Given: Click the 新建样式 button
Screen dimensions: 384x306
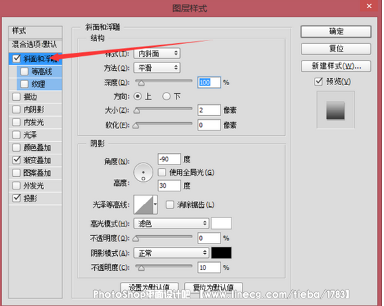Looking at the screenshot, I should (x=336, y=66).
